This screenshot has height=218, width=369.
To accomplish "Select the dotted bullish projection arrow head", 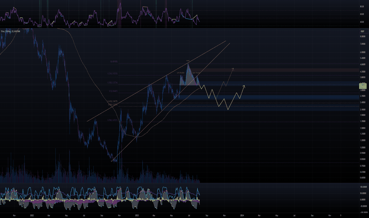I will tap(233, 69).
